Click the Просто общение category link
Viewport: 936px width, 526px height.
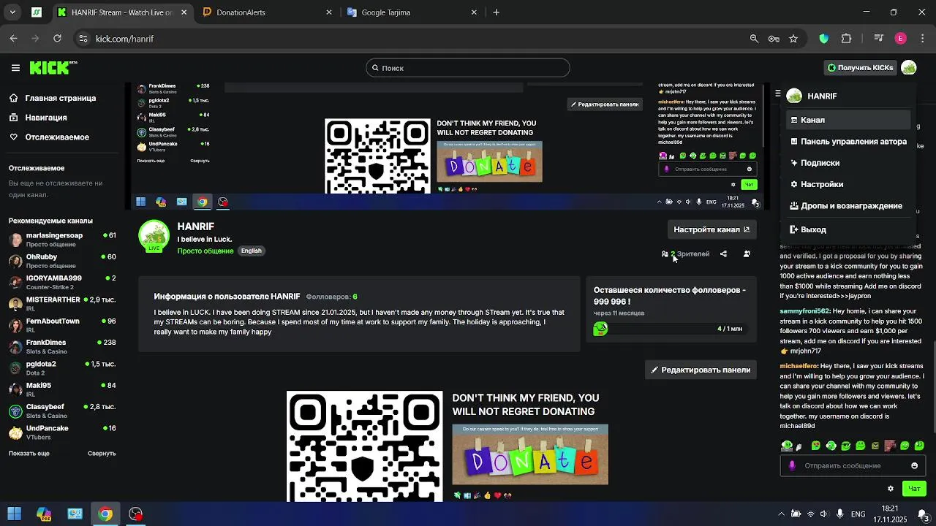(205, 251)
